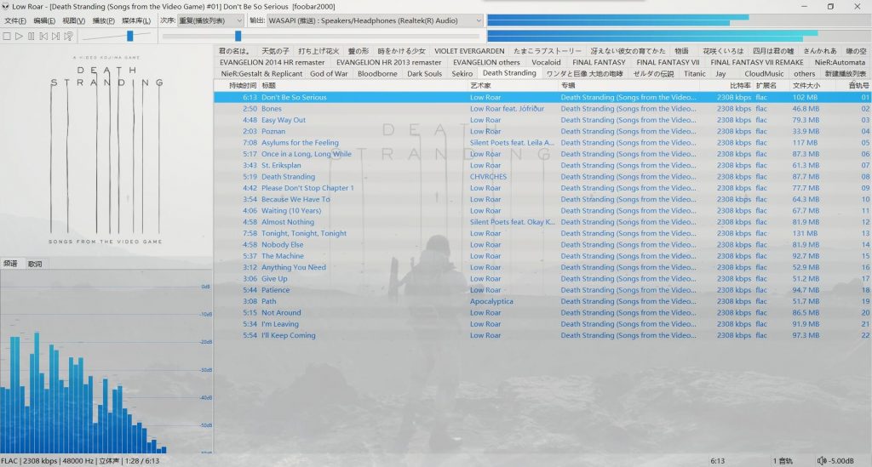Open the playback order dropdown
872x467 pixels.
click(x=210, y=20)
